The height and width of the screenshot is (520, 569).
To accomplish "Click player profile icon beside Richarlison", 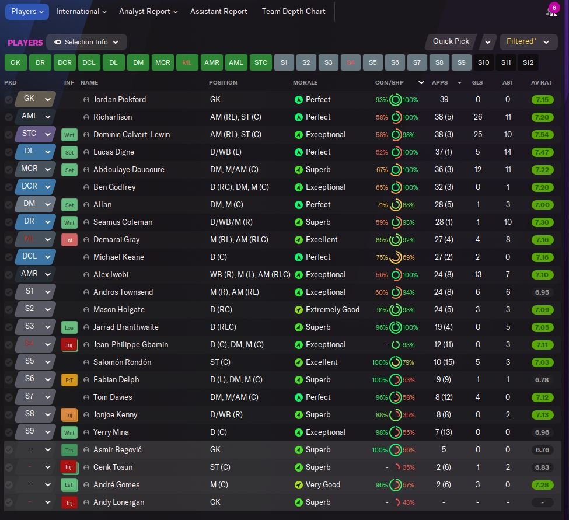I will tap(86, 117).
